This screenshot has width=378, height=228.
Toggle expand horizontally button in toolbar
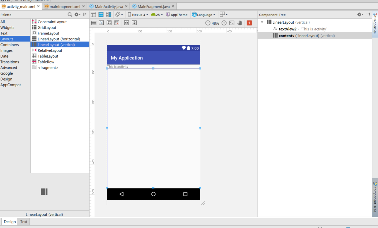click(x=126, y=23)
